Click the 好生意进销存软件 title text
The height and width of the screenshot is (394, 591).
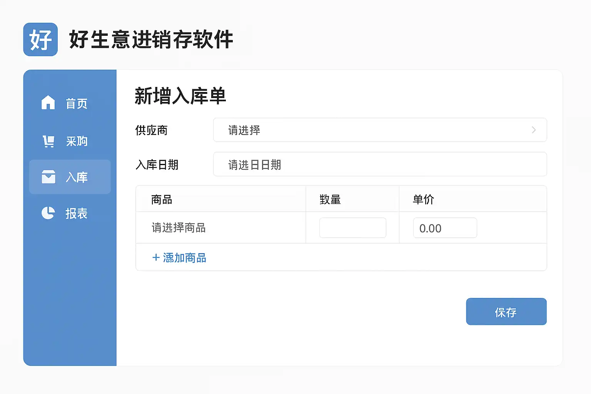[x=151, y=39]
